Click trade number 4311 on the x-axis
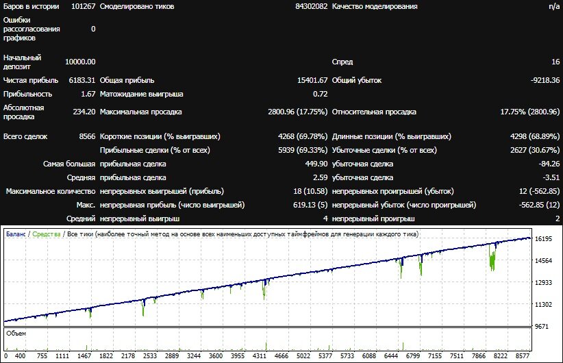Viewport: 563px width, 363px height. 260,356
